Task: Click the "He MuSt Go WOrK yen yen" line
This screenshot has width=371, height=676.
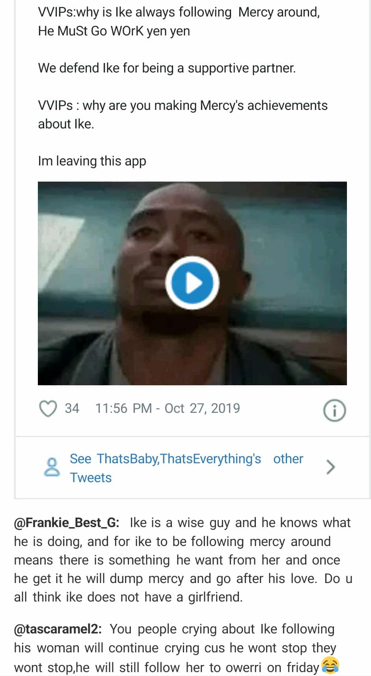Action: coord(114,31)
